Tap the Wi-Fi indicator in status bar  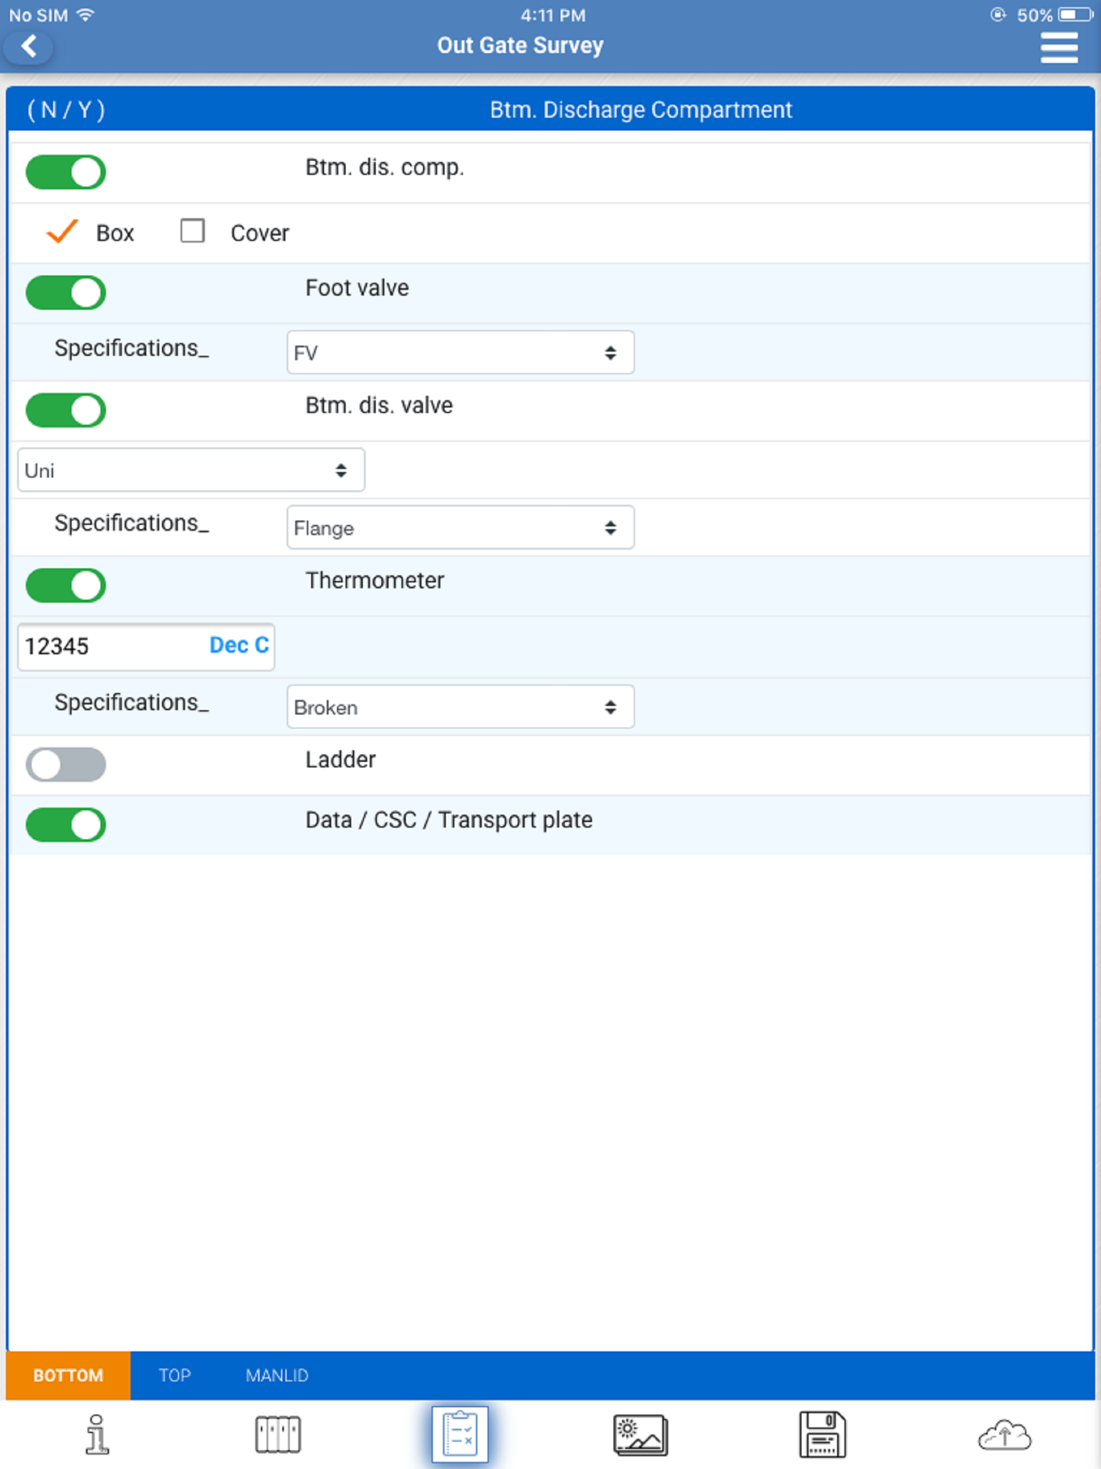click(x=85, y=15)
